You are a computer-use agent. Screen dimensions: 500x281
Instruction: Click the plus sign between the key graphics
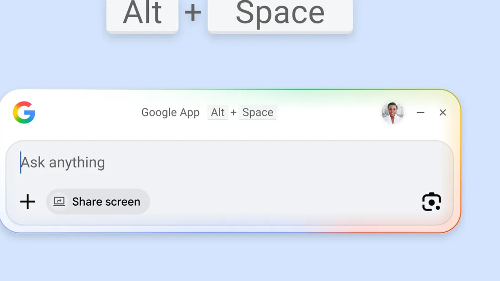pos(193,13)
